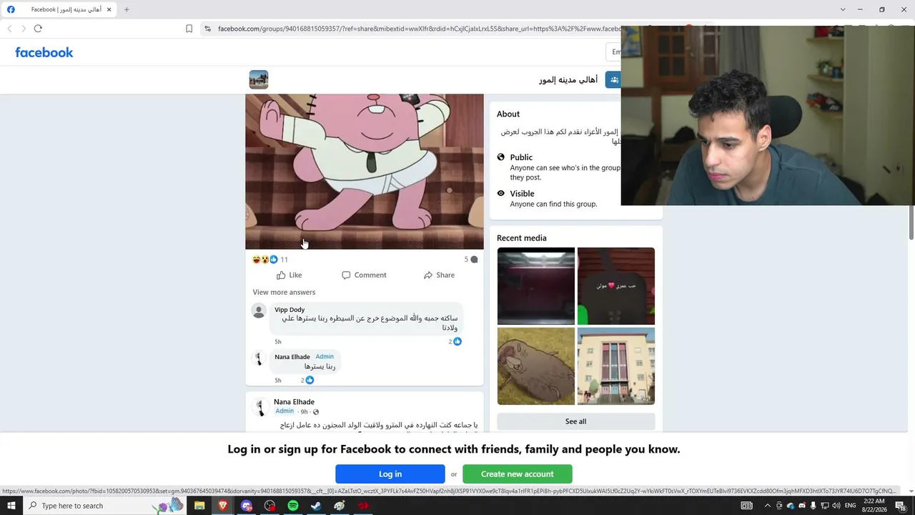This screenshot has width=915, height=515.
Task: Open site information icon beside the URL
Action: [207, 29]
